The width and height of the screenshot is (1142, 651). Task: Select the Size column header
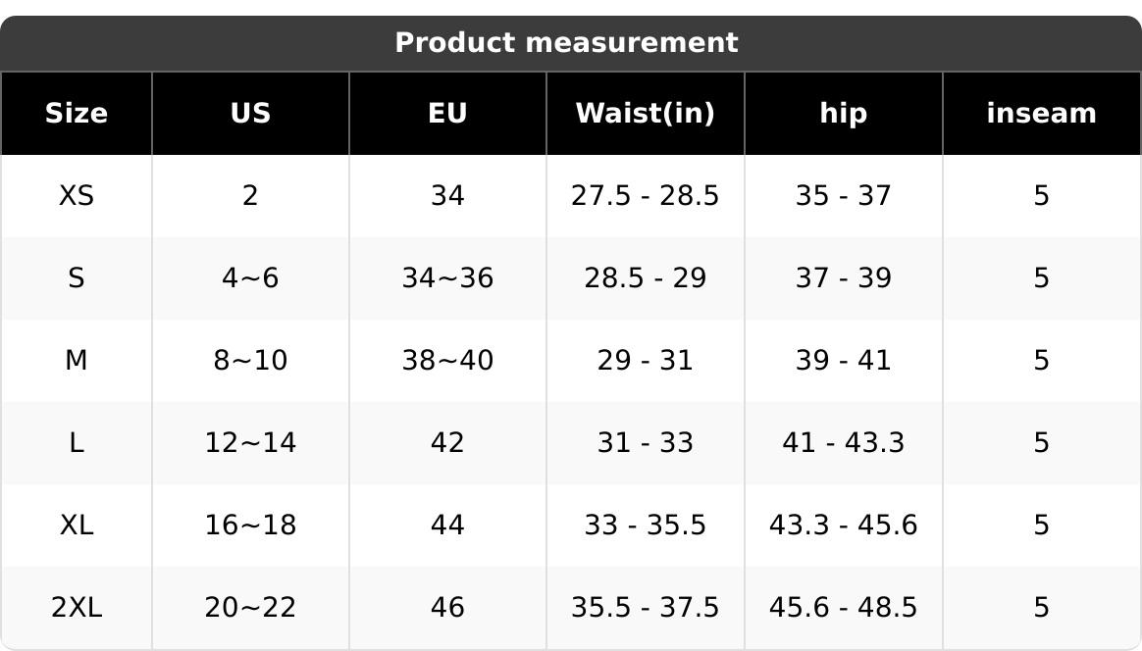pos(77,113)
